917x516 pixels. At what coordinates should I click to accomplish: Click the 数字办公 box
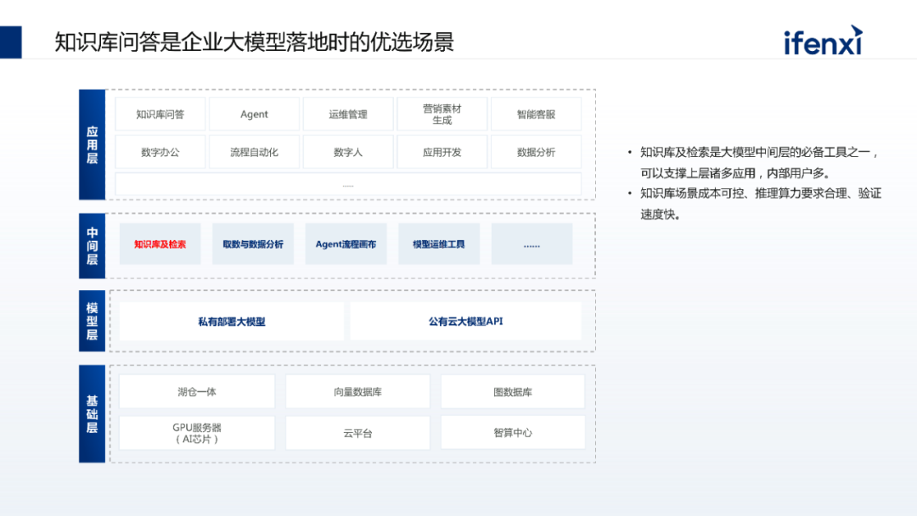pos(160,152)
